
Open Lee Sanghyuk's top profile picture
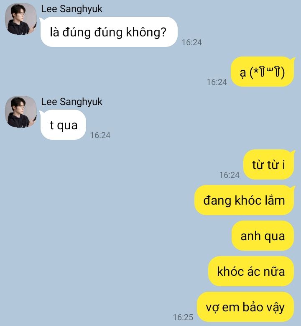pos(21,19)
